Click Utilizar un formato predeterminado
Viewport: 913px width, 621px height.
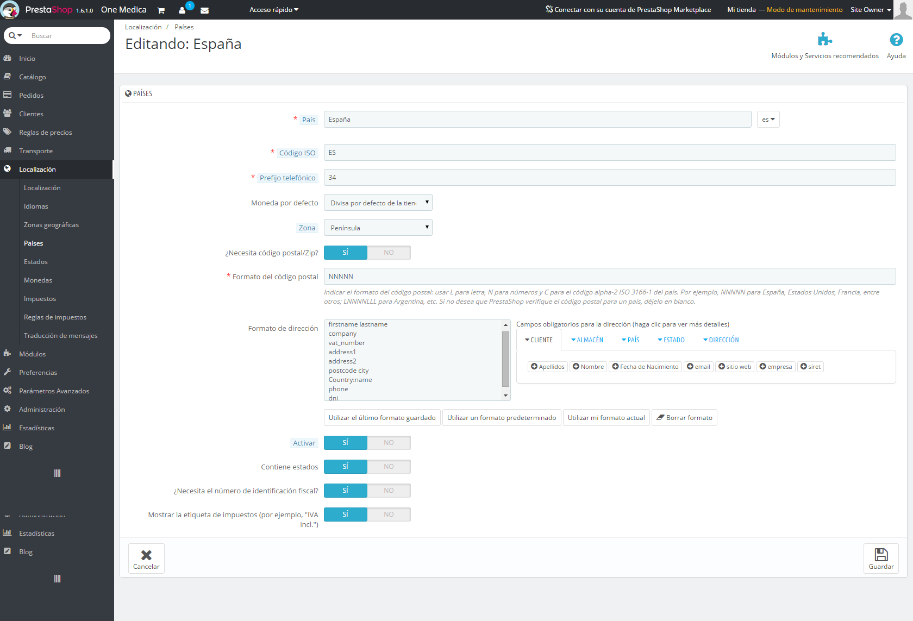pyautogui.click(x=502, y=418)
